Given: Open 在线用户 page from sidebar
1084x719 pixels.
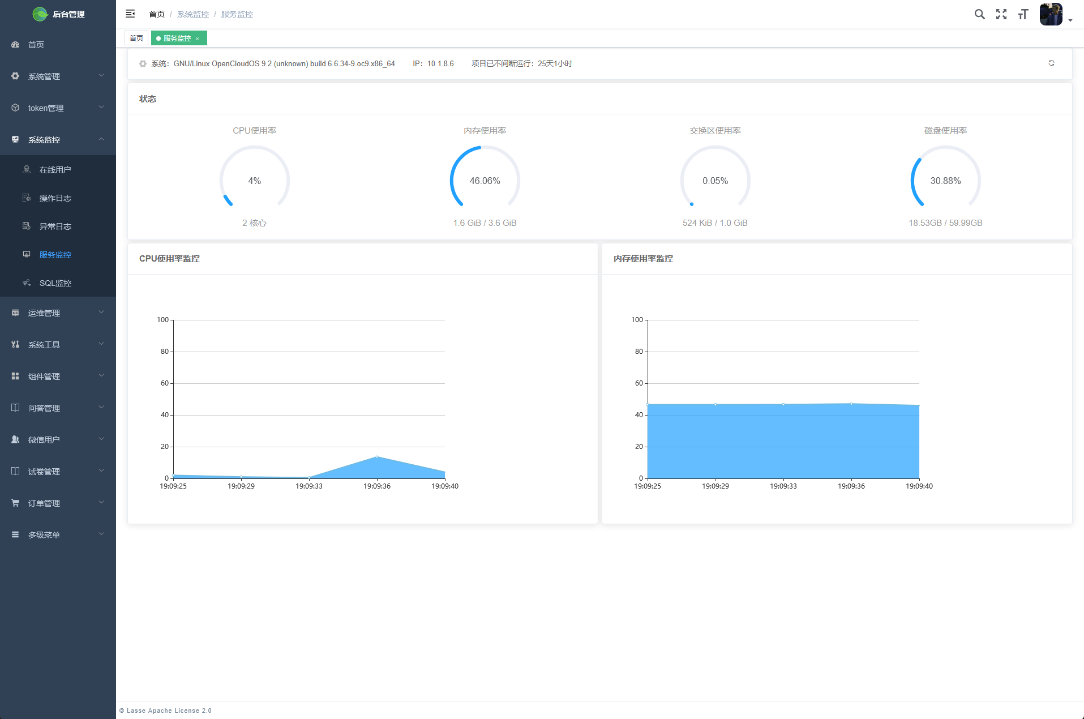Looking at the screenshot, I should 58,169.
